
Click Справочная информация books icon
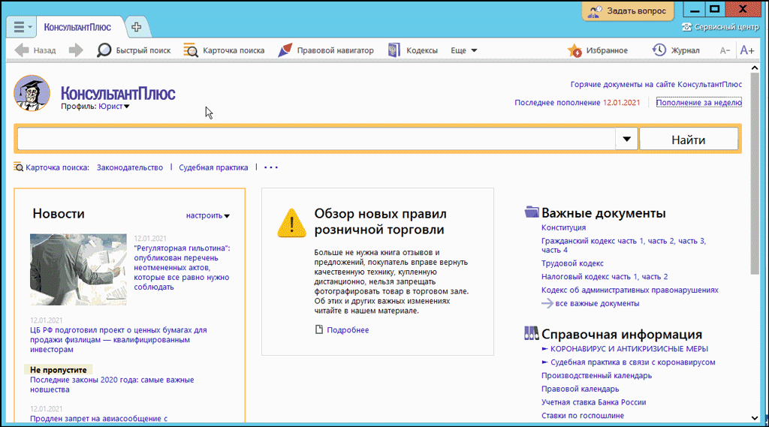[x=532, y=333]
